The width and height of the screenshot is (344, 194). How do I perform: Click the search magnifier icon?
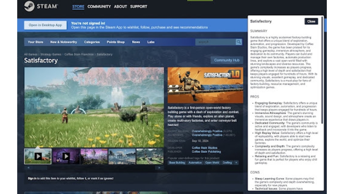239,42
